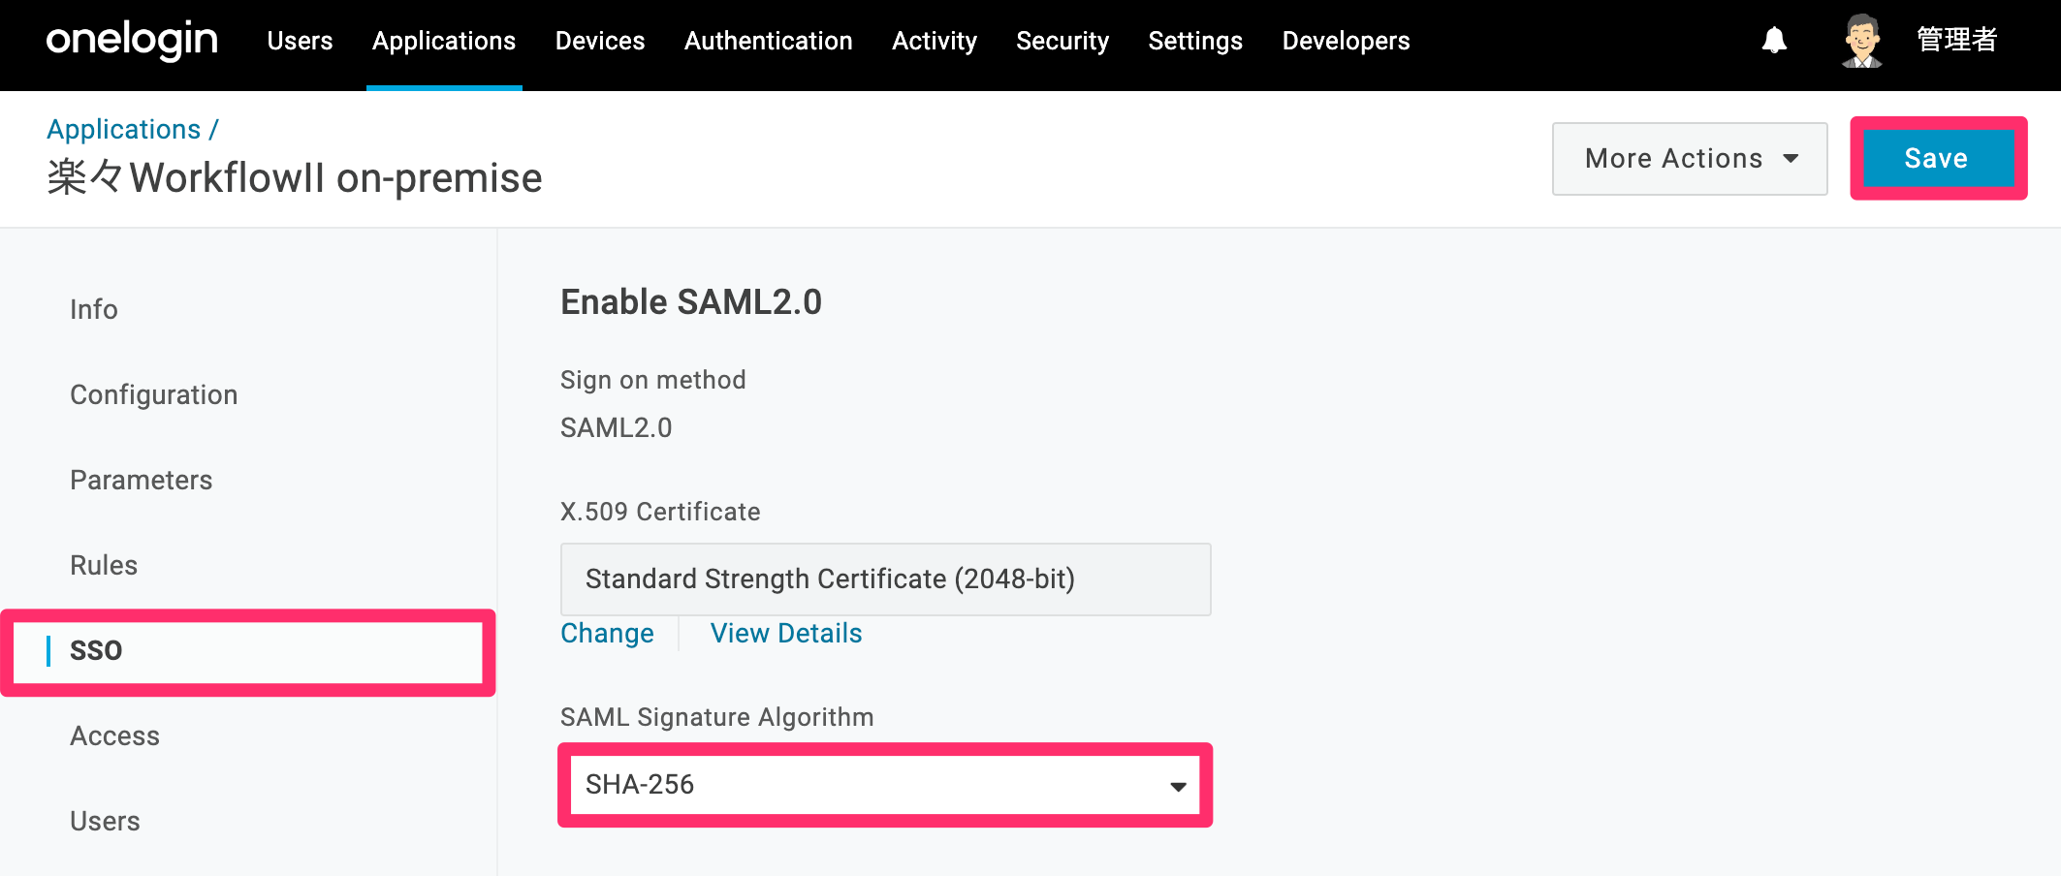Select the Rules sidebar tab

click(104, 565)
